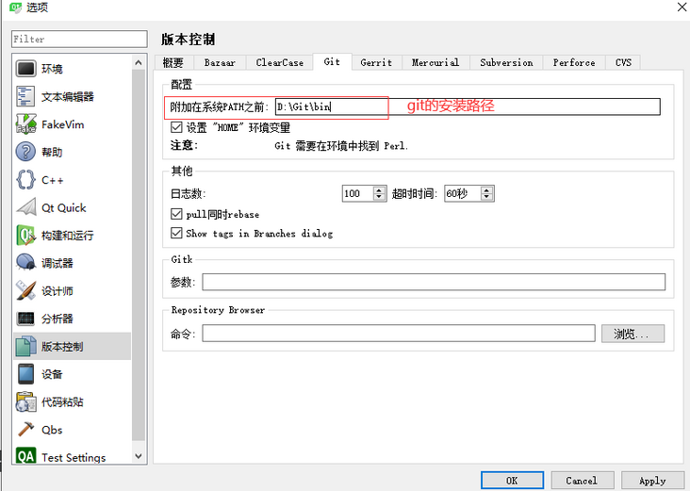690x491 pixels.
Task: Switch to the Gerrit tab
Action: 376,62
